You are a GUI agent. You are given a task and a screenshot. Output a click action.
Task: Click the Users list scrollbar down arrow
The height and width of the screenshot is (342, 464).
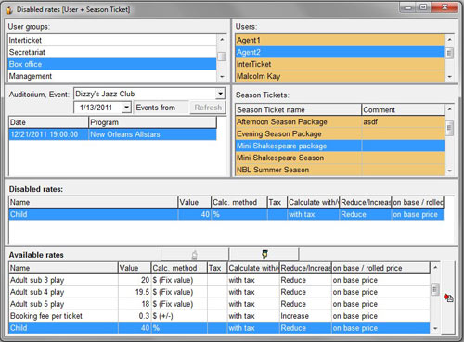tap(449, 77)
